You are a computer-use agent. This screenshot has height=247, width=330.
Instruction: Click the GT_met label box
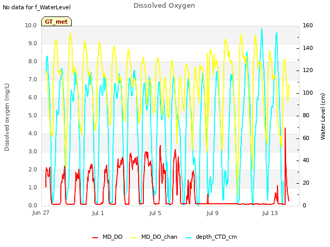(56, 22)
